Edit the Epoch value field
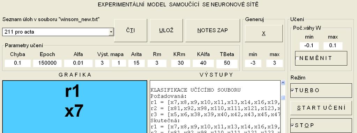Image resolution: width=357 pixels, height=133 pixels. (x=47, y=63)
